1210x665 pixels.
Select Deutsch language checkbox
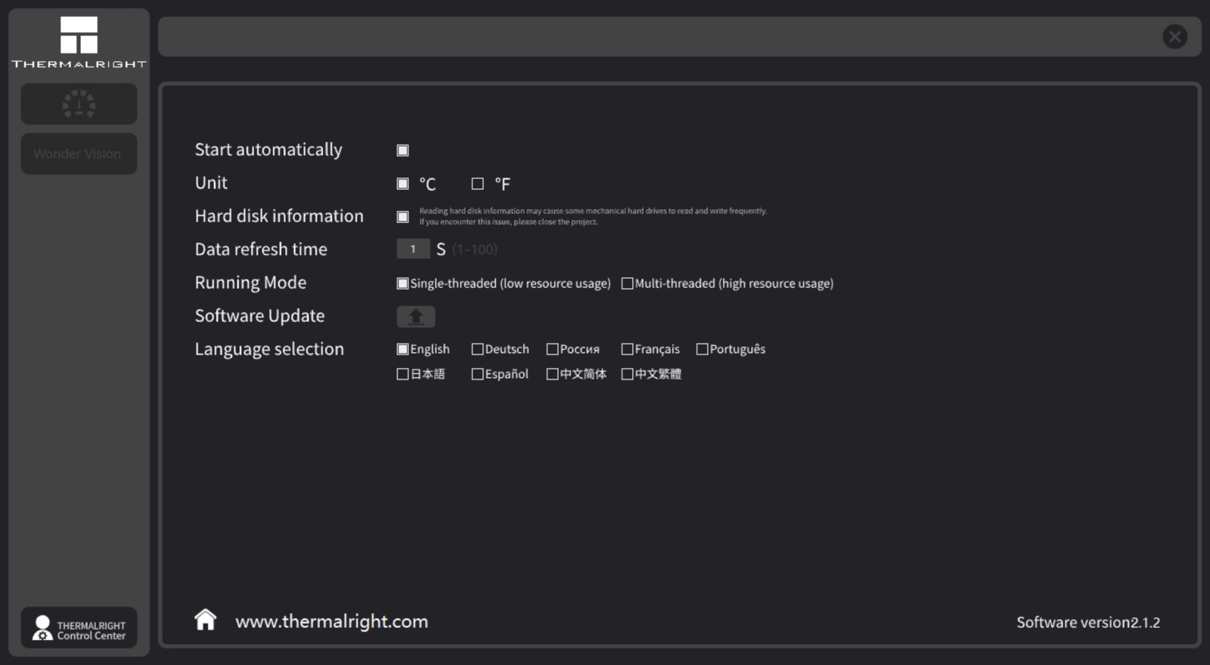tap(477, 349)
